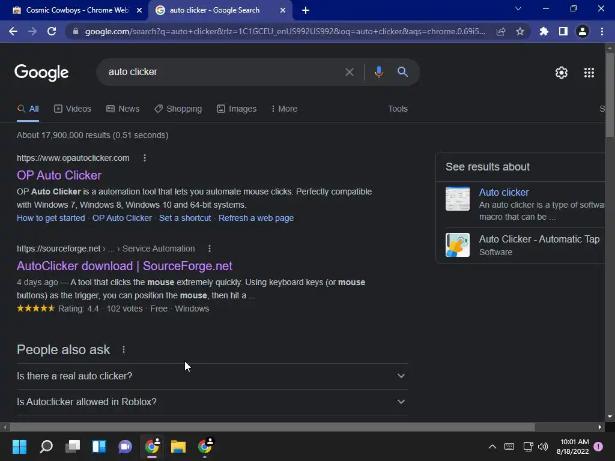Open Google quick settings gear

tap(562, 73)
